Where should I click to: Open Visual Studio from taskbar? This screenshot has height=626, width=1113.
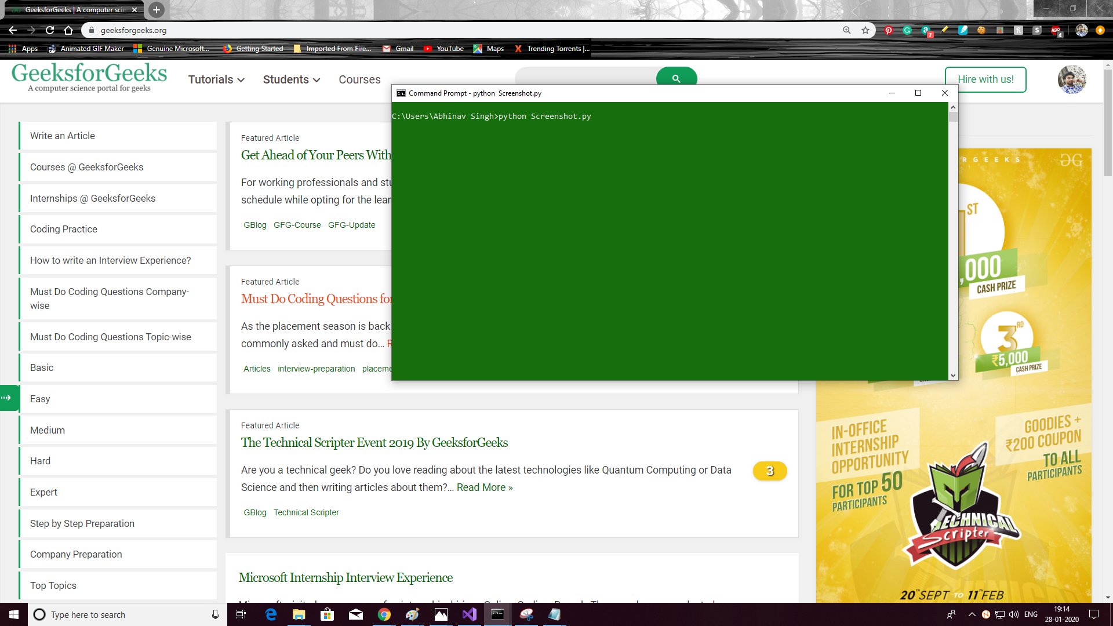pos(469,614)
